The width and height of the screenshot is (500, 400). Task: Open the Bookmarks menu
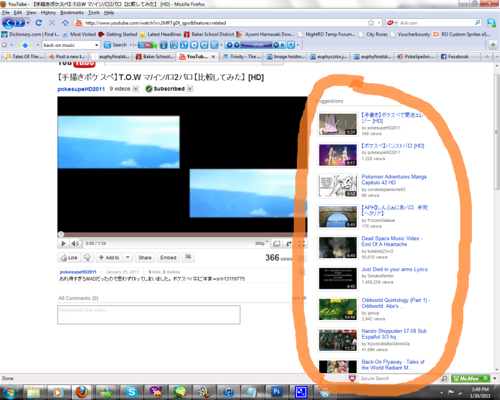(x=72, y=12)
